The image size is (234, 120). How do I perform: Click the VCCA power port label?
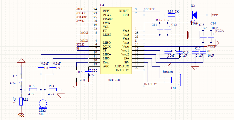point(220,30)
